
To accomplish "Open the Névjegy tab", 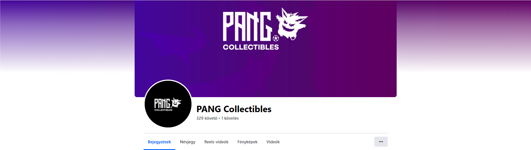I will [x=188, y=142].
